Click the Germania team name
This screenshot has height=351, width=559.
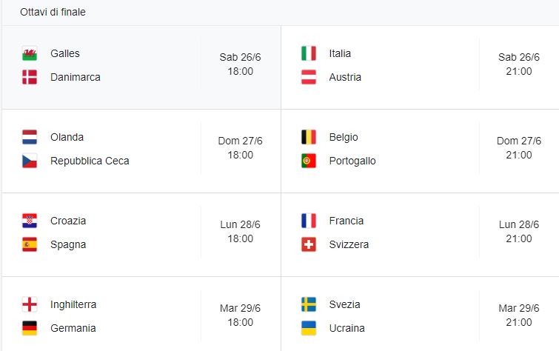[73, 328]
